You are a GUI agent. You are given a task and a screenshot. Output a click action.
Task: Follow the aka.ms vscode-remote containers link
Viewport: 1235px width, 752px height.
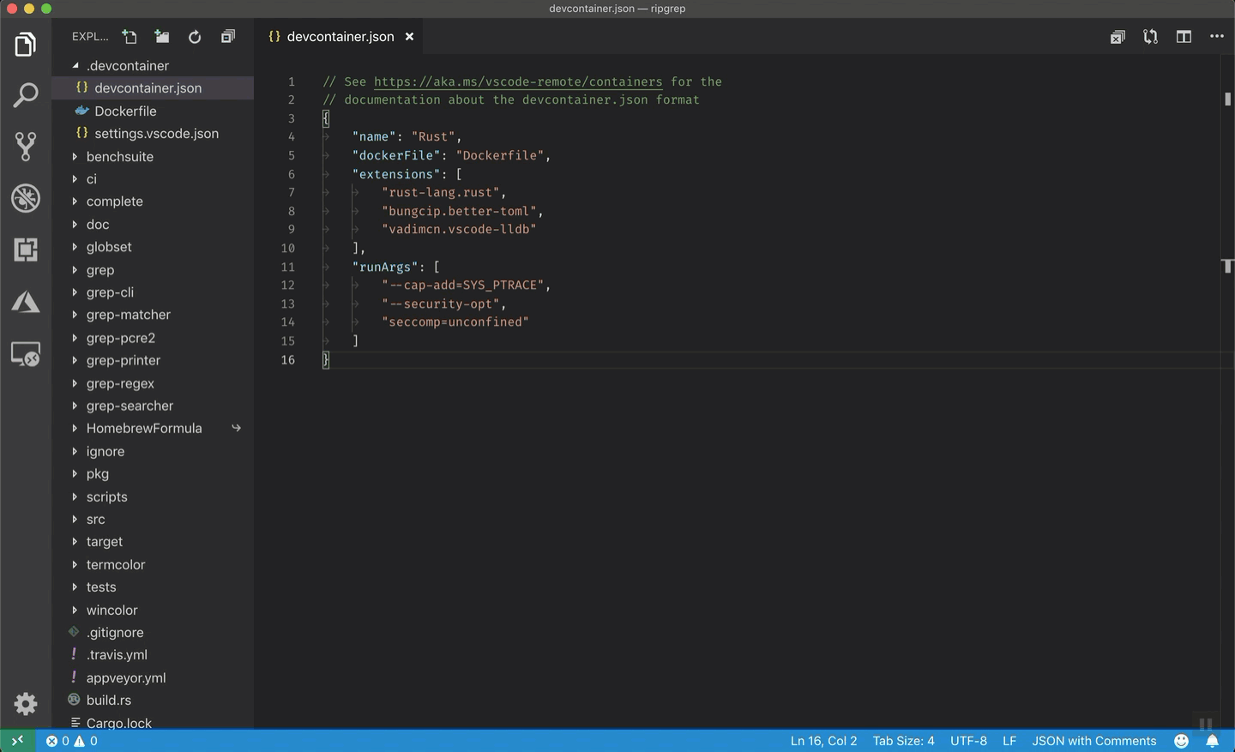click(x=518, y=81)
